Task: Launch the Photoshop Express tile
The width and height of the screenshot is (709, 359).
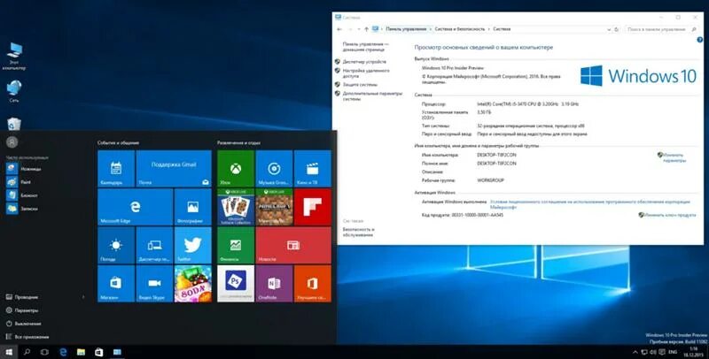Action: pyautogui.click(x=236, y=284)
